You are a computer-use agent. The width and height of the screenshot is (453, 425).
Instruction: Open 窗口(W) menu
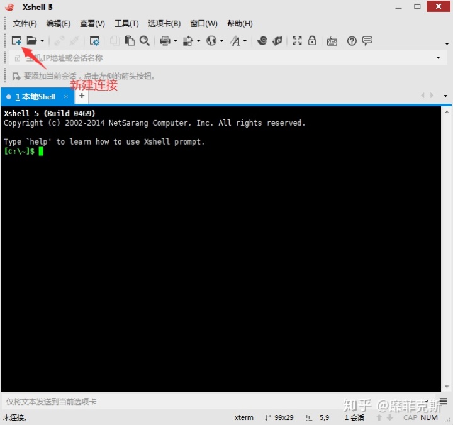click(x=204, y=24)
